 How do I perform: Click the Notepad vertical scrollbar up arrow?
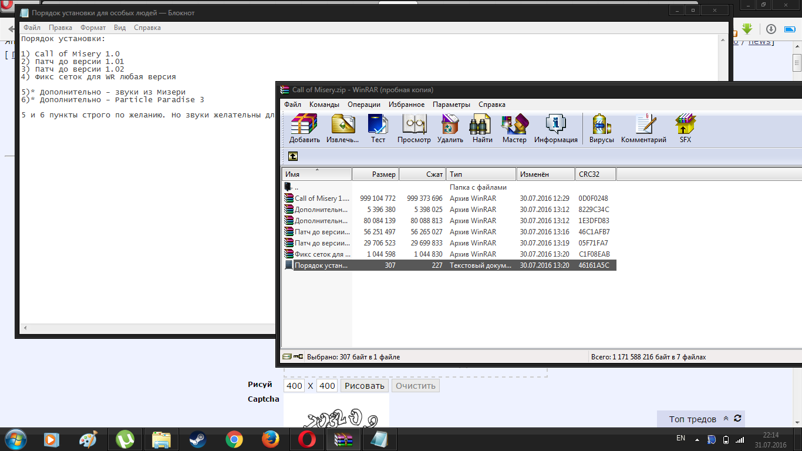[722, 39]
